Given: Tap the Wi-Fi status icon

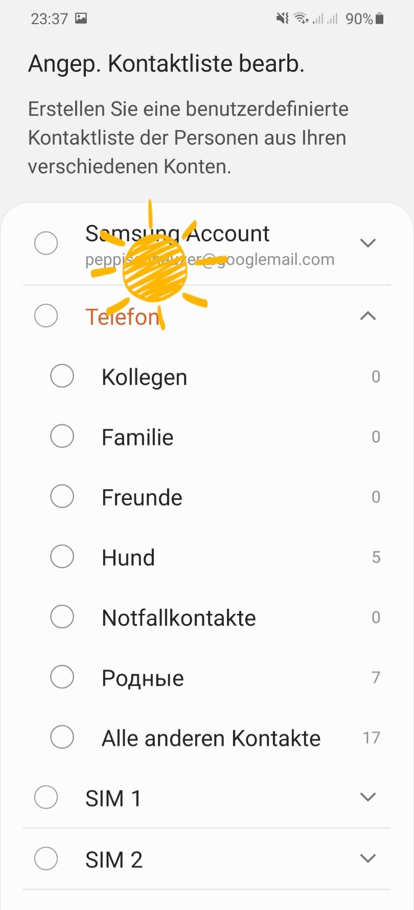Looking at the screenshot, I should 302,19.
